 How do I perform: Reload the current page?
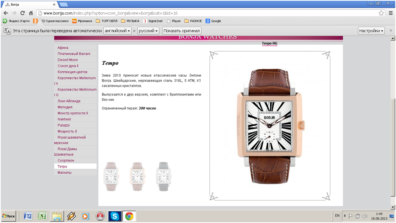22,13
